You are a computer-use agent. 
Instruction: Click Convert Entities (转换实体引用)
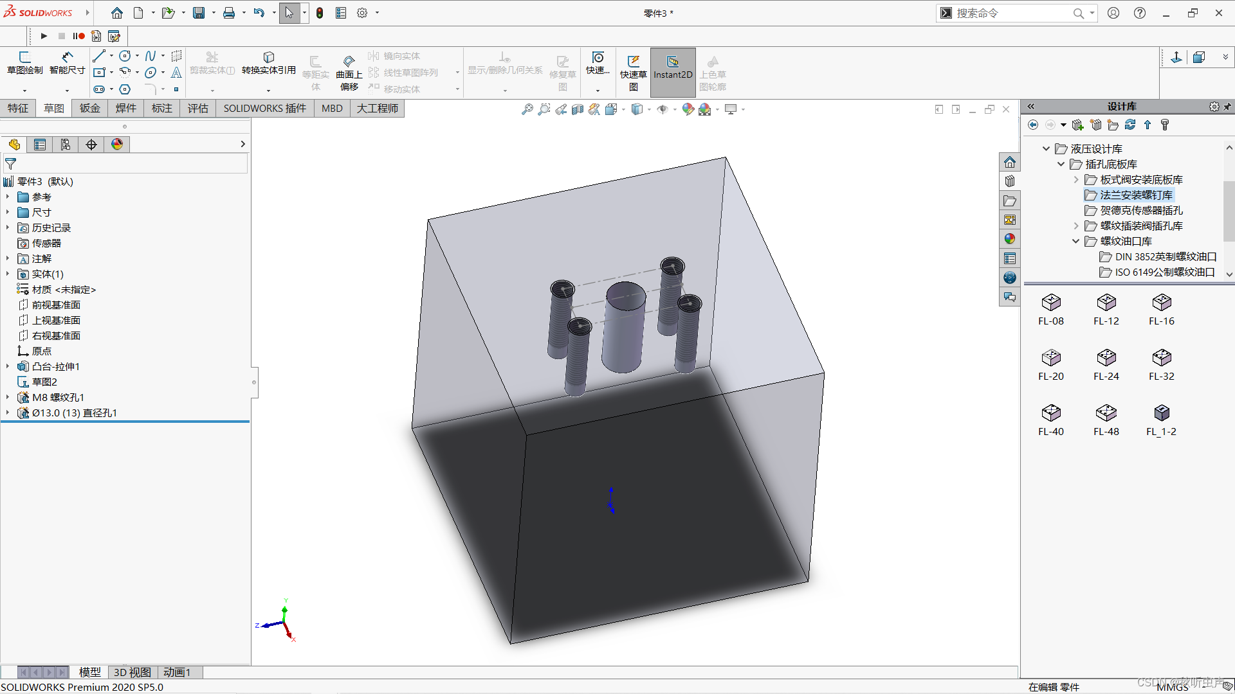(x=269, y=63)
